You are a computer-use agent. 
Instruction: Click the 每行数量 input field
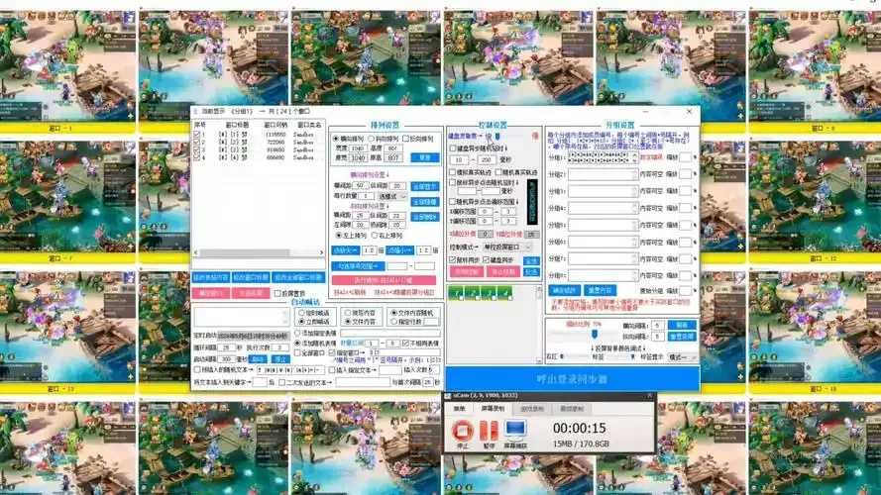(365, 196)
